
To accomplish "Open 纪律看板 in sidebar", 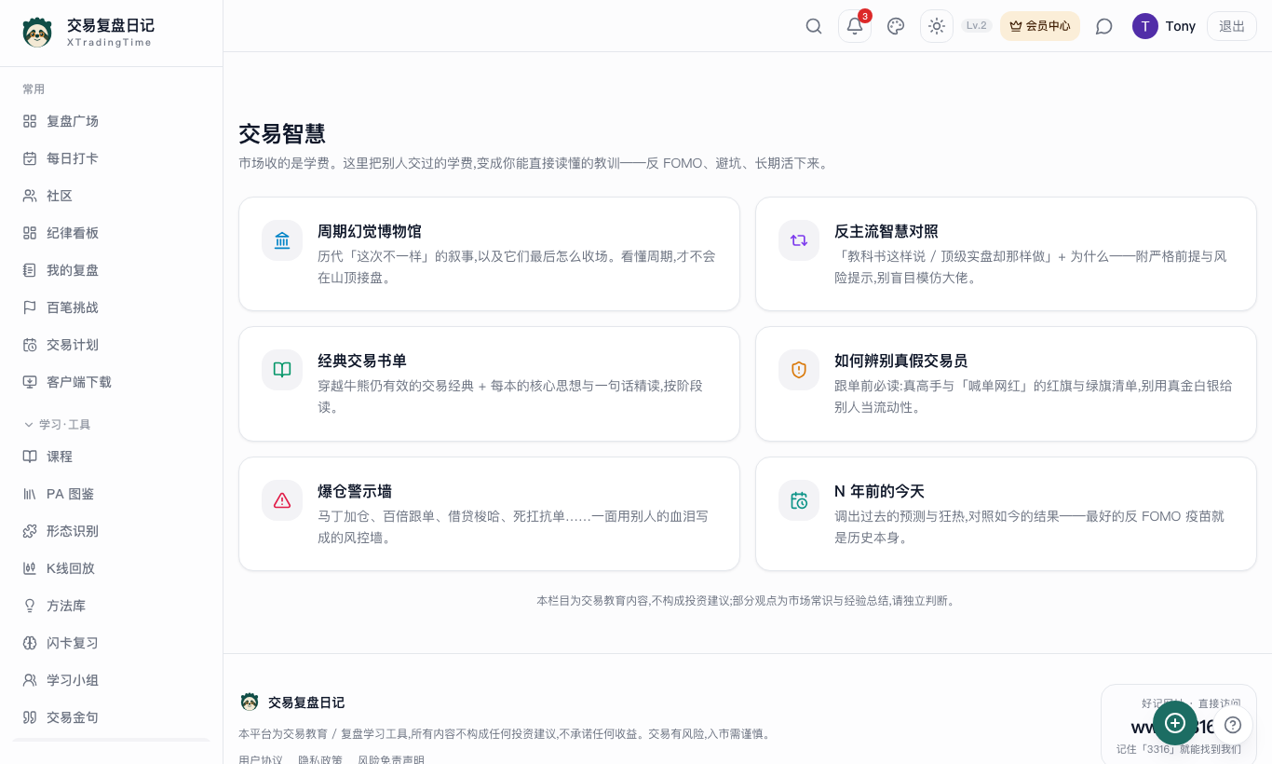I will pyautogui.click(x=112, y=233).
